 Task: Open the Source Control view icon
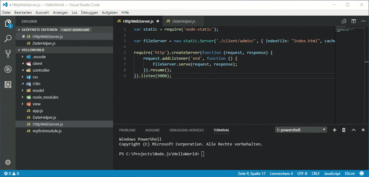[x=8, y=54]
